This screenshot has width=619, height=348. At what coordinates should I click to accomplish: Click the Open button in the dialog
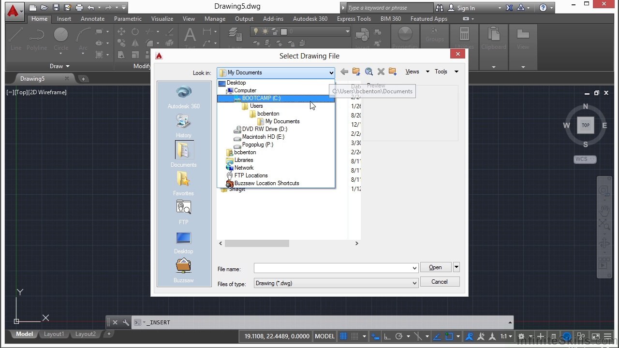pos(435,267)
